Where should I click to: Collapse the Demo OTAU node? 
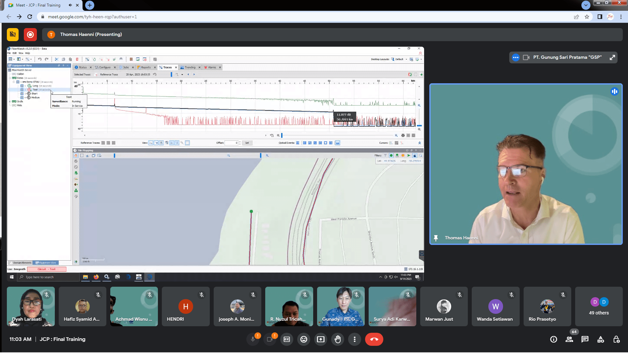14,82
